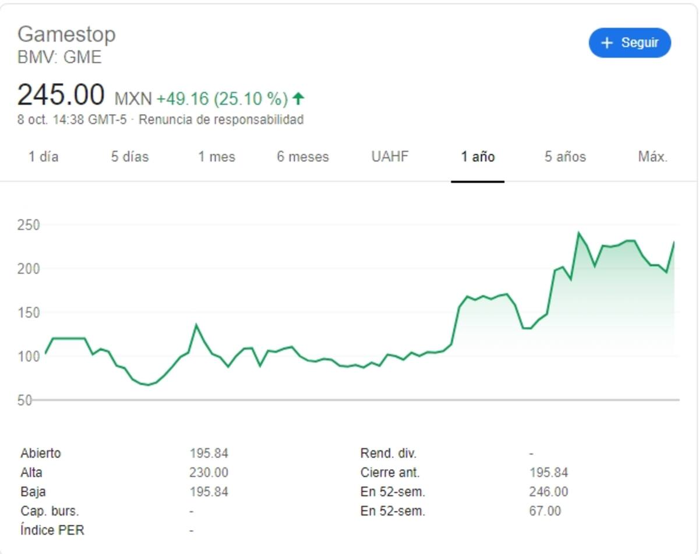This screenshot has height=554, width=699.
Task: Click the BMV: GME ticker text
Action: [x=59, y=57]
